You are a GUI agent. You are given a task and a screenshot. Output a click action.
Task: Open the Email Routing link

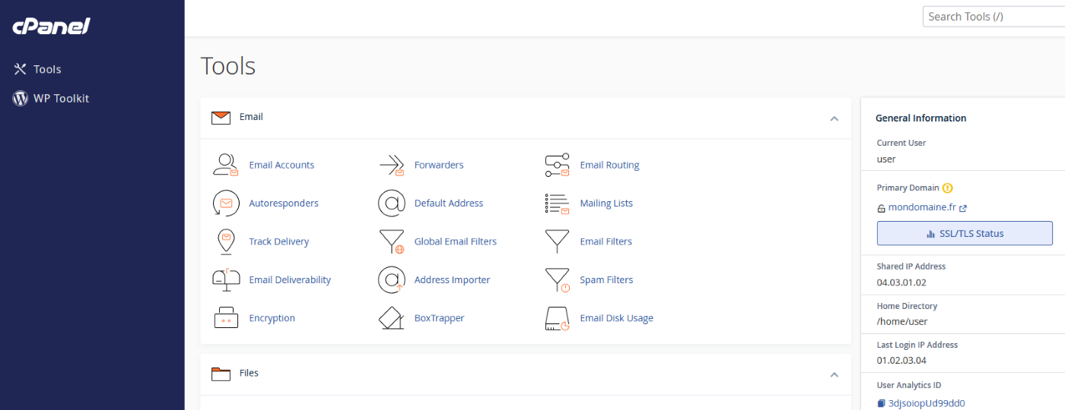(x=609, y=165)
